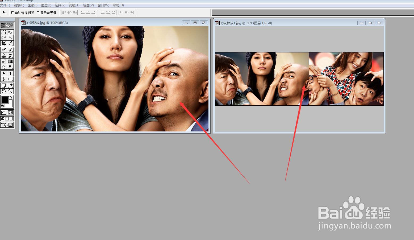
Task: Distribute top edges of layers
Action: click(103, 13)
